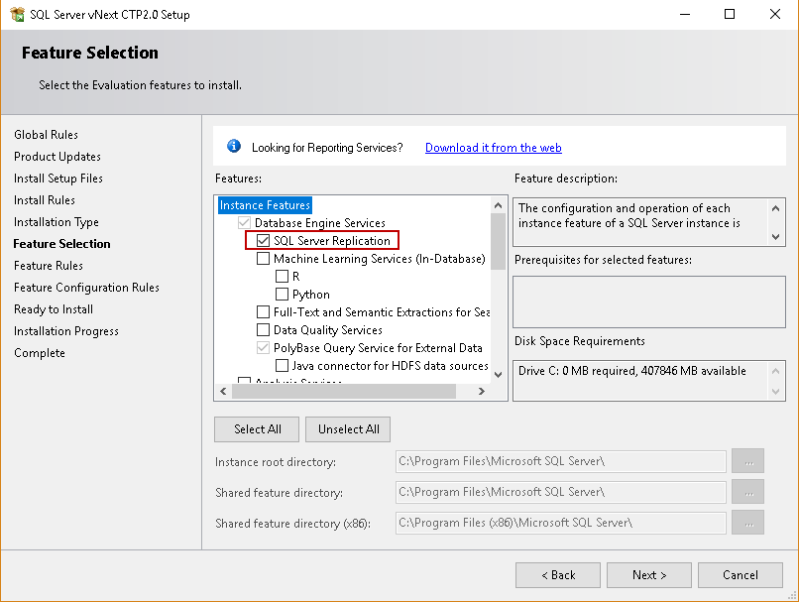Toggle the Database Engine Services checkbox
Screen dimensions: 799x602
[x=244, y=223]
